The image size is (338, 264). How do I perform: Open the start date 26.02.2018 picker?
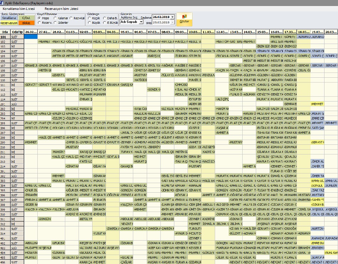click(x=173, y=17)
